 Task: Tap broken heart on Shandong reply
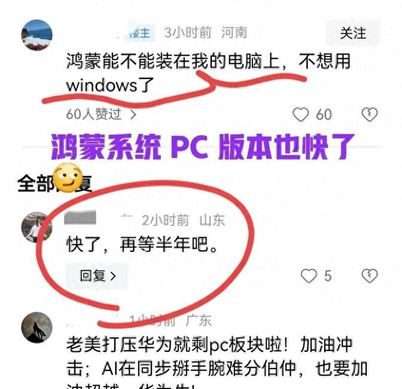pyautogui.click(x=370, y=276)
